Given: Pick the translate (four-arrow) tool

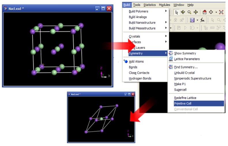Looking at the screenshot, I should pyautogui.click(x=196, y=12).
